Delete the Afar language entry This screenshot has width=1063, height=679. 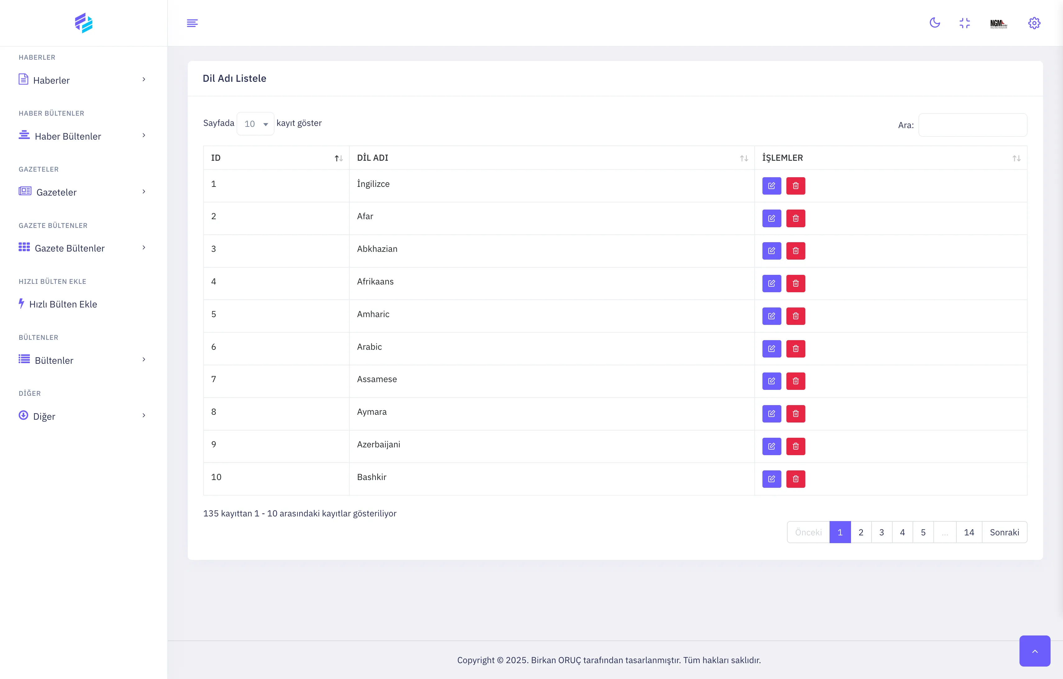[x=795, y=219]
